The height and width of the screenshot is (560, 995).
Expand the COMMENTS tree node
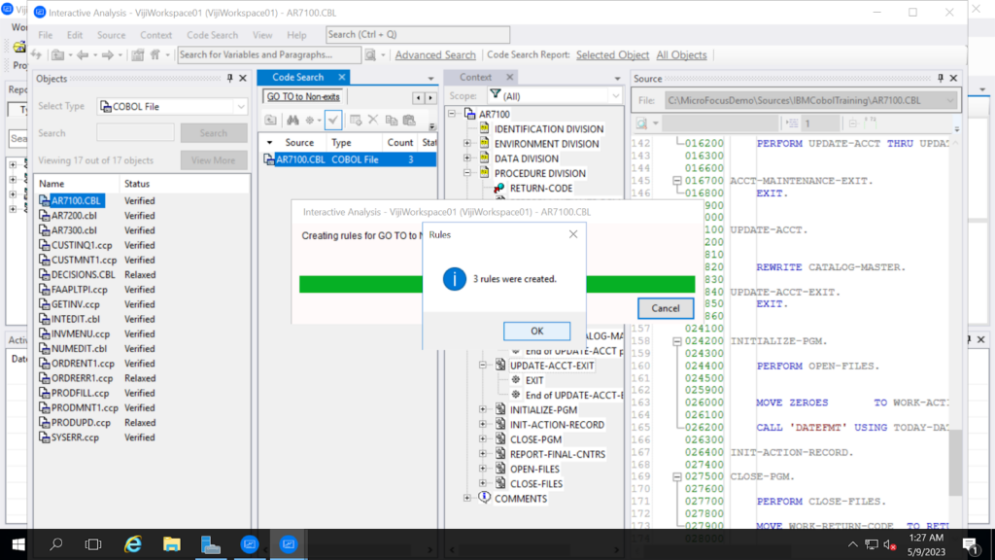coord(467,499)
